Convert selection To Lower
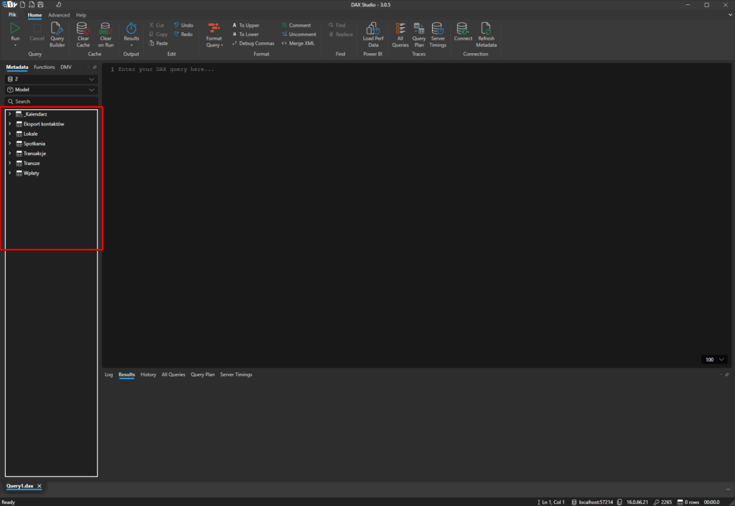This screenshot has height=506, width=735. point(245,34)
